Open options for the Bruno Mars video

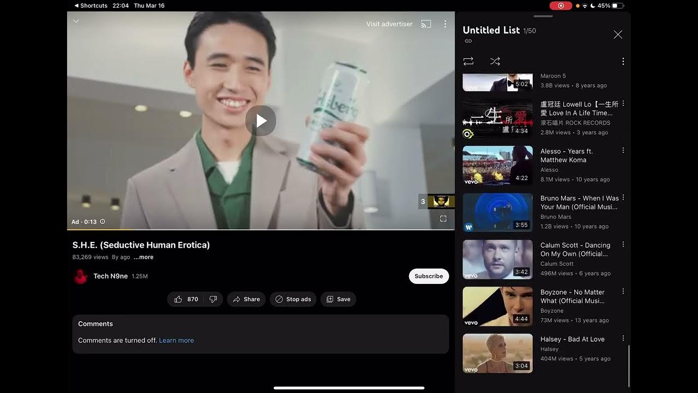coord(623,198)
